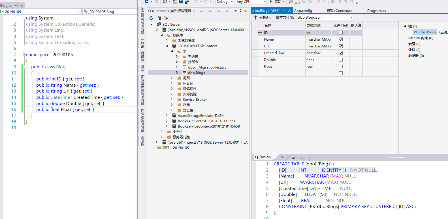Viewport: 448px width, 219px height.
Task: Expand the 视图 (Views) folder
Action: coord(172,78)
